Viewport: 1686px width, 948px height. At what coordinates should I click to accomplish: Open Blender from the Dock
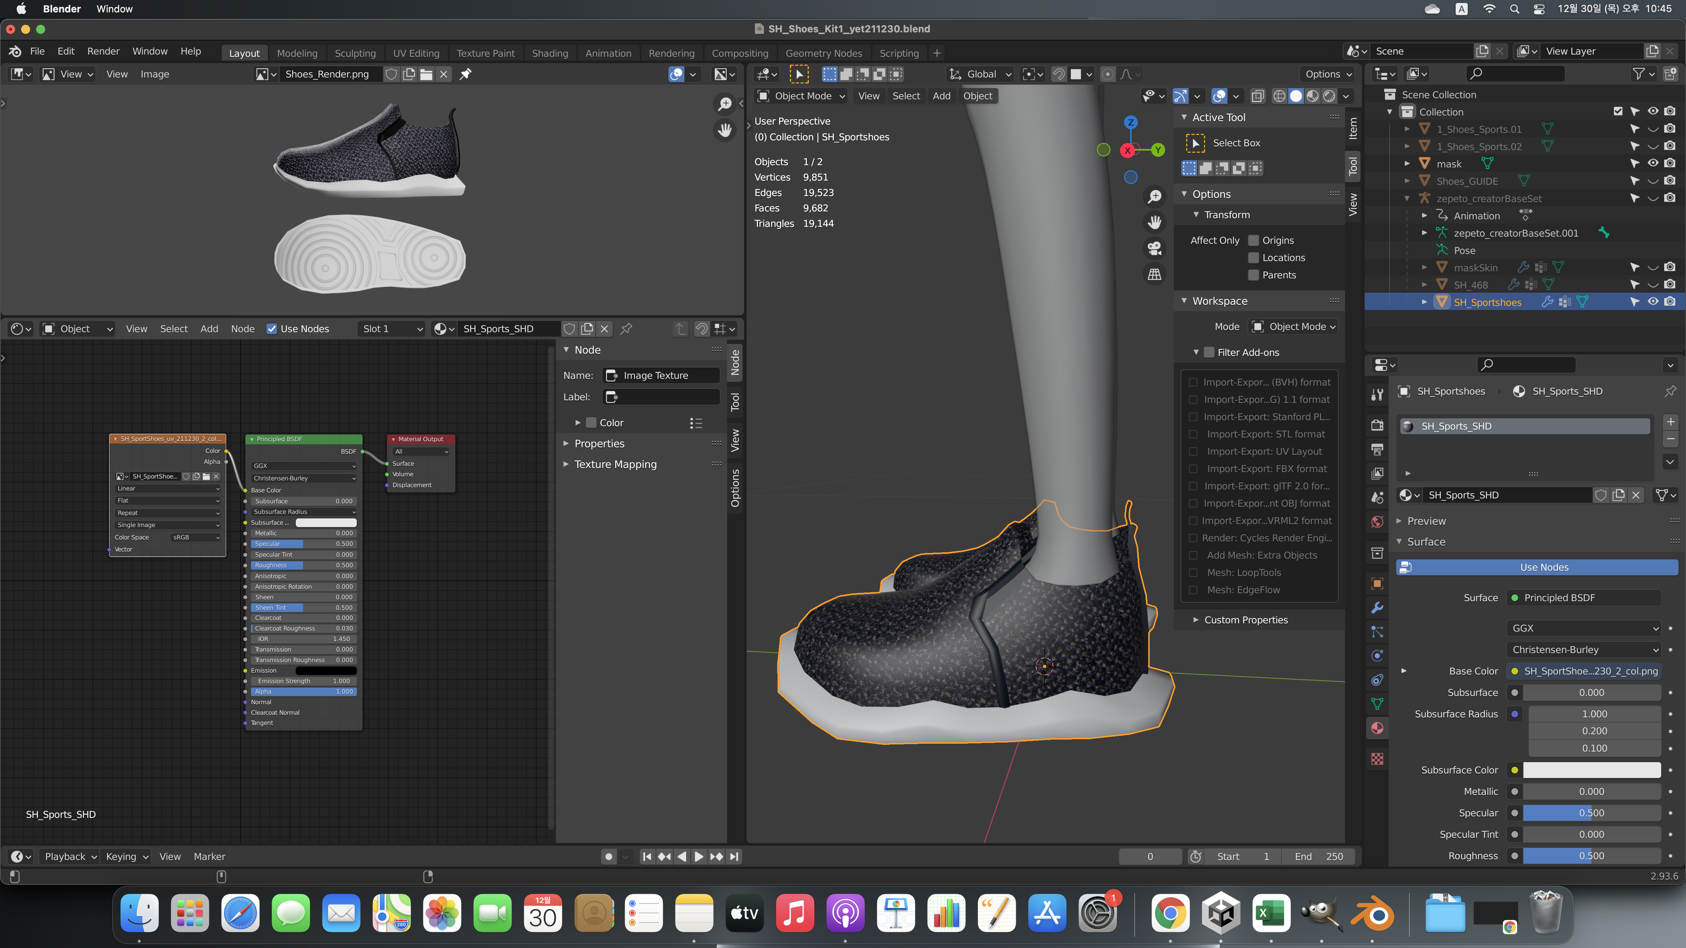[1372, 913]
